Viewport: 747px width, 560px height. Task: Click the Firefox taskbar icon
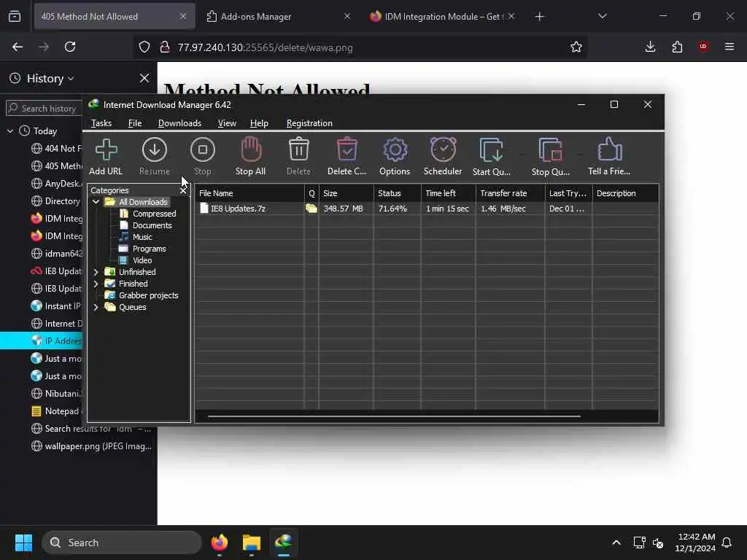coord(219,542)
